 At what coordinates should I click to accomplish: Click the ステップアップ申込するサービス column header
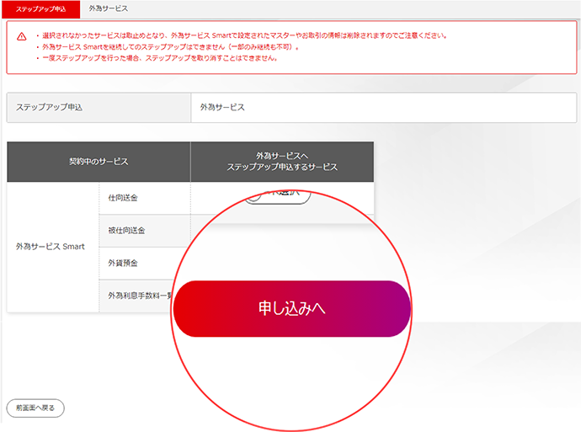point(282,162)
